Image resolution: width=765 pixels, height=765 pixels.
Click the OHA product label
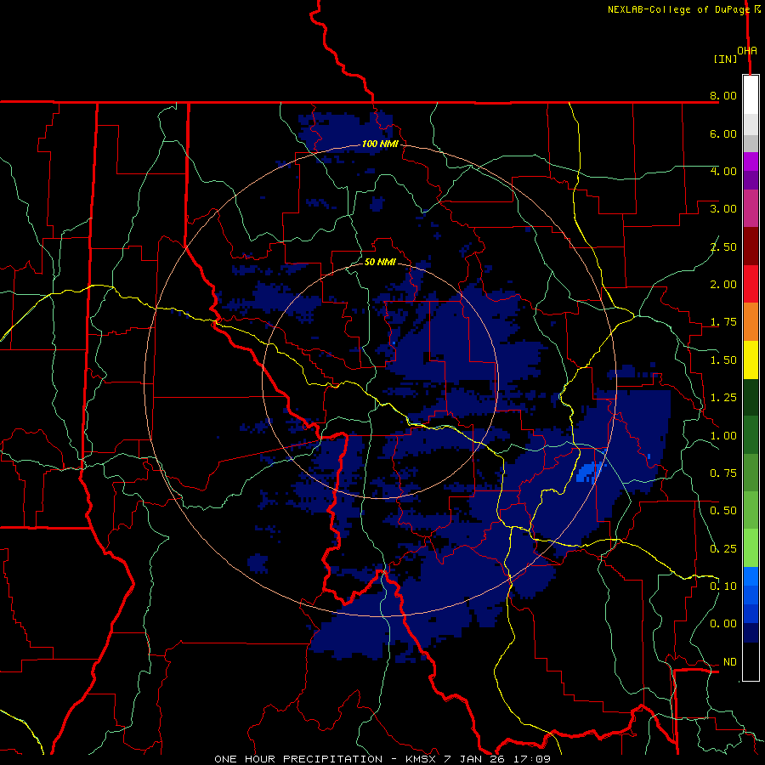(x=747, y=51)
